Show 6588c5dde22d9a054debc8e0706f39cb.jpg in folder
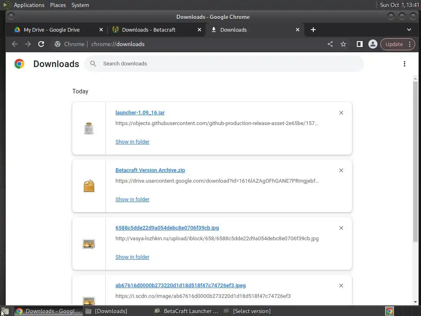 pyautogui.click(x=132, y=257)
